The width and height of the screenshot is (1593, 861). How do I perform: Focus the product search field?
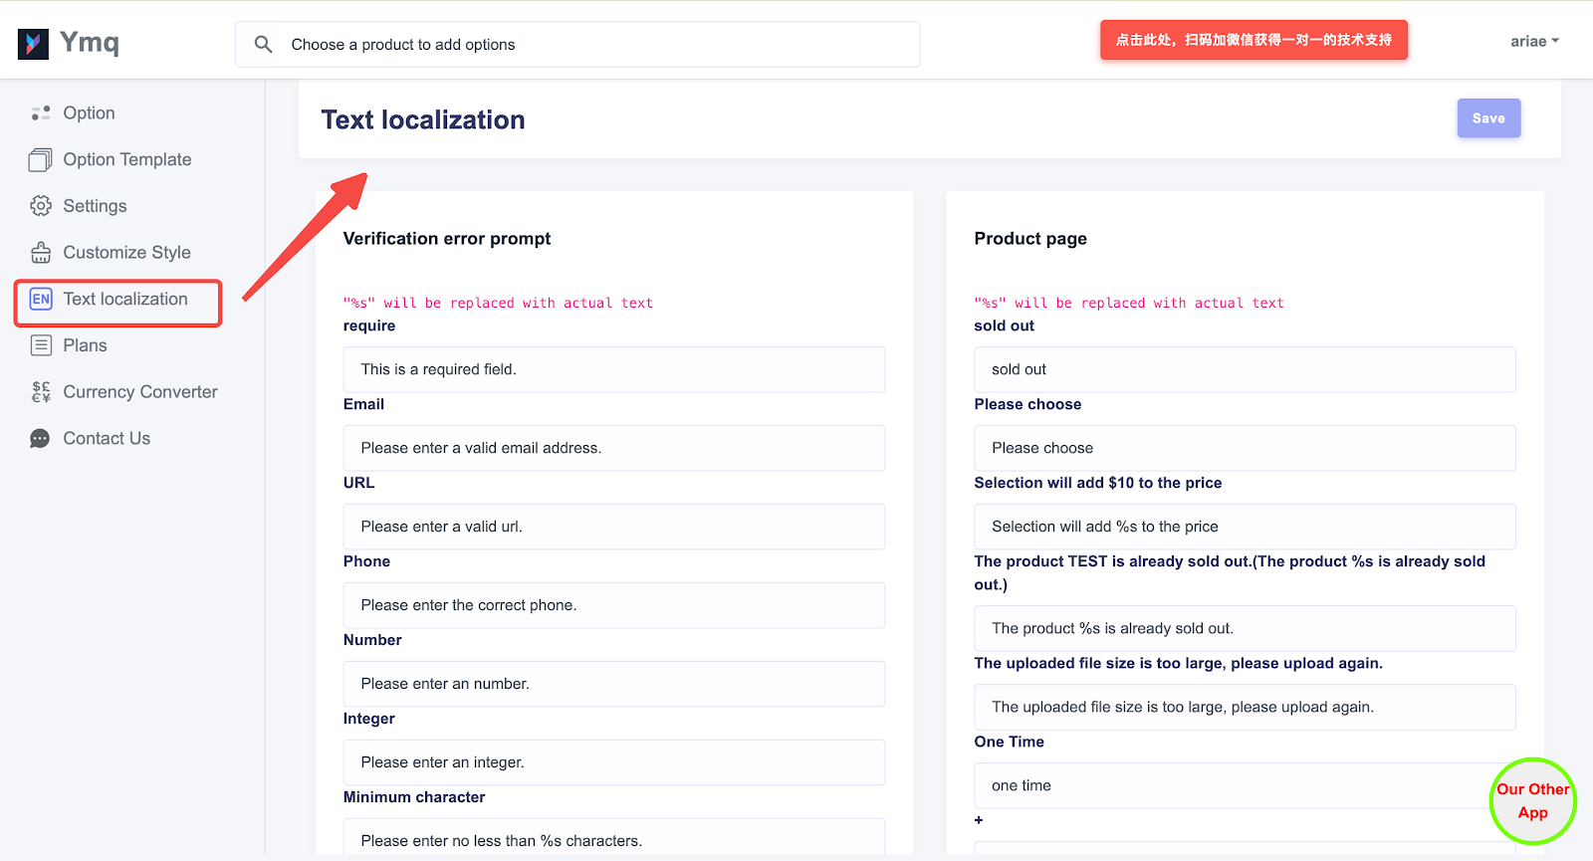point(597,45)
